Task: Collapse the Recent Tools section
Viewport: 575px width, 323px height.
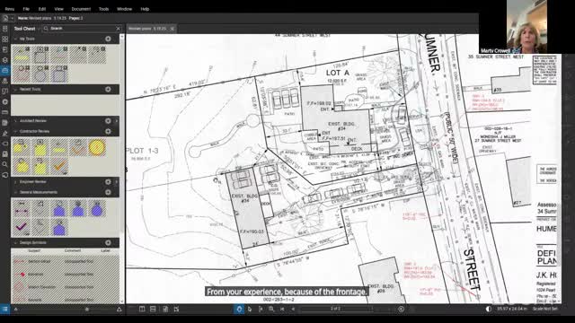Action: 15,90
